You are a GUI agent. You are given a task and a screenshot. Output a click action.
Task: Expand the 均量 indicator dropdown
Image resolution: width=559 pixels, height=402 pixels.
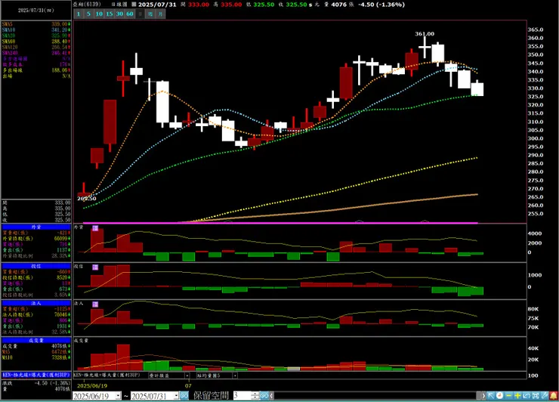[235, 376]
